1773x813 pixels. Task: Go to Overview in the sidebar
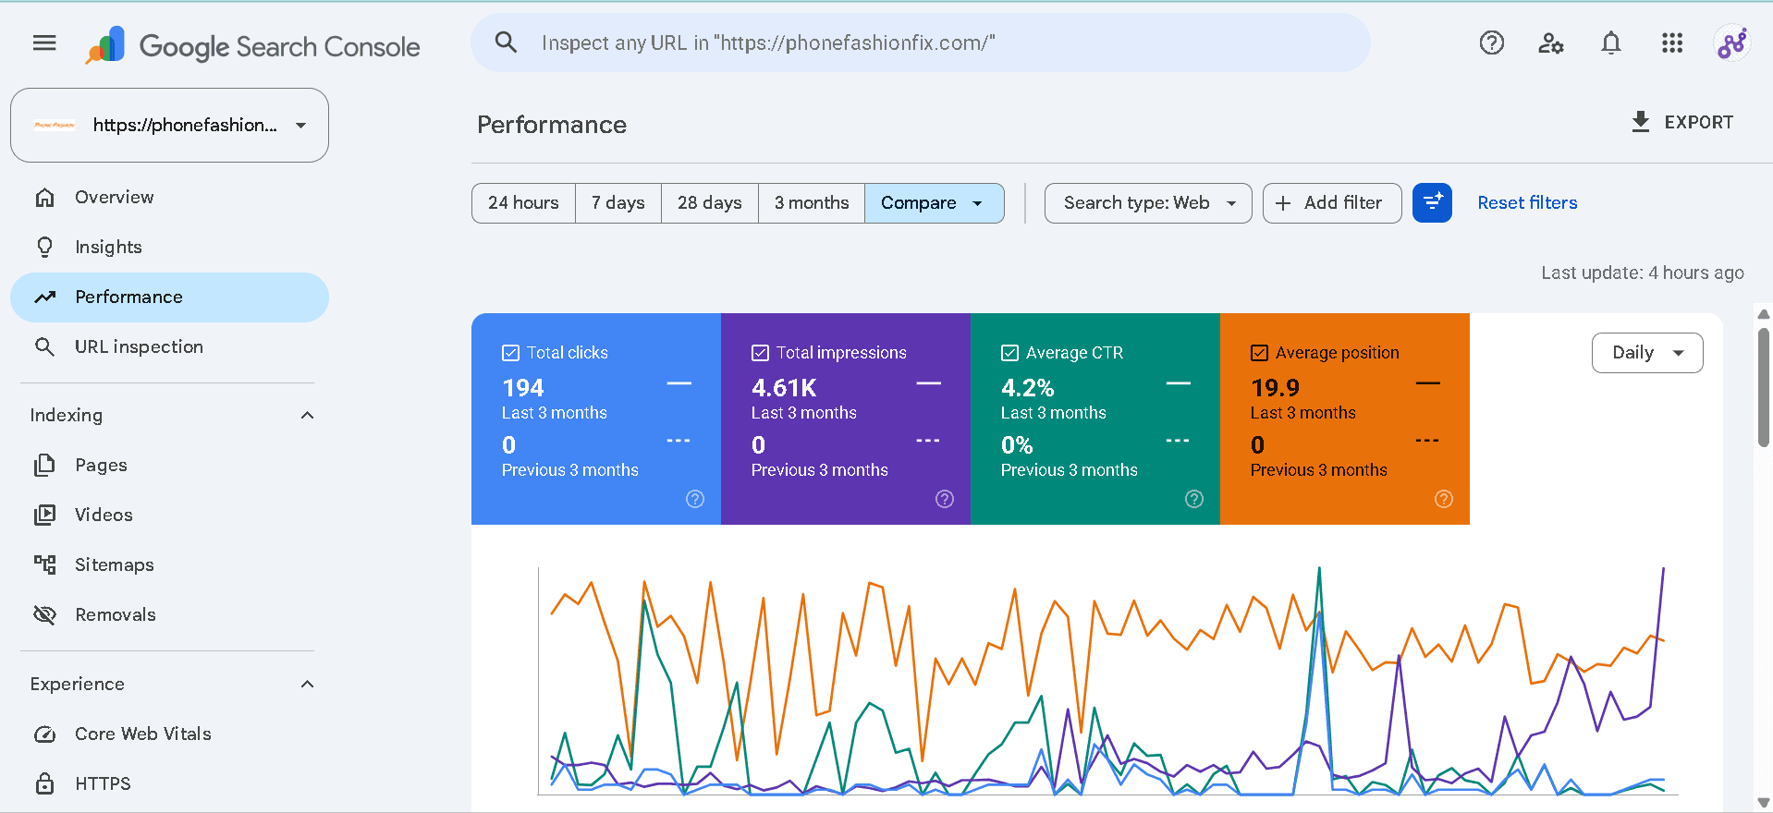(x=169, y=197)
